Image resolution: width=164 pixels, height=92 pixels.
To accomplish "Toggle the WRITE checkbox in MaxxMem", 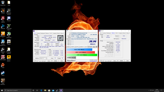I will tap(71, 47).
